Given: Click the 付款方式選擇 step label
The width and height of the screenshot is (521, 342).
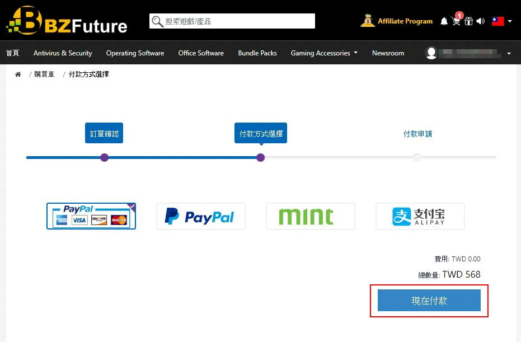Looking at the screenshot, I should click(x=261, y=133).
